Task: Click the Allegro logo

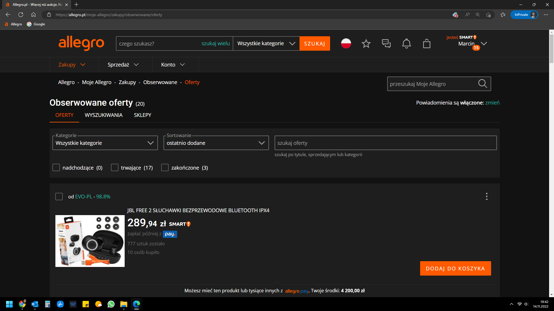Action: [81, 43]
